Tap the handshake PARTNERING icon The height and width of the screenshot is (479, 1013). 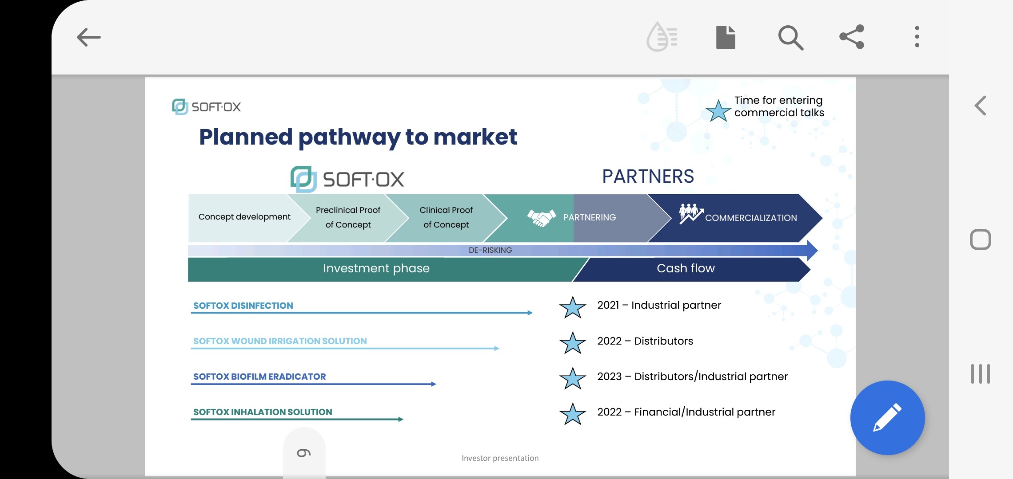(x=541, y=218)
